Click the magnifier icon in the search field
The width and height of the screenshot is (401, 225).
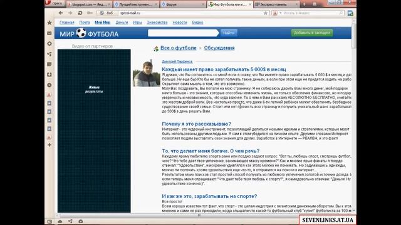(x=341, y=13)
